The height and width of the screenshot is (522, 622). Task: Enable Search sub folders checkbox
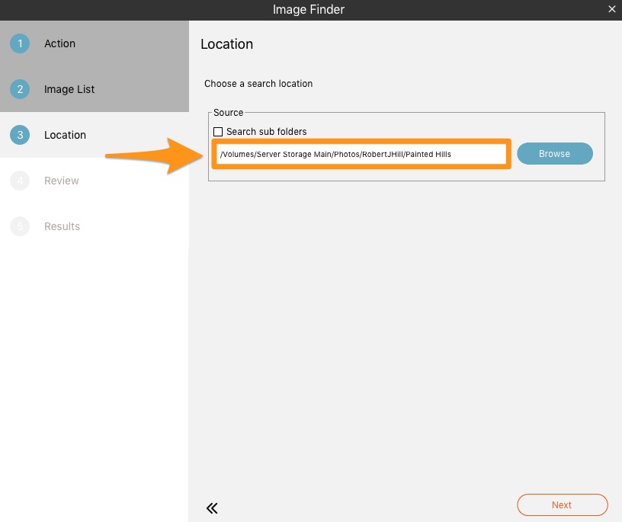pyautogui.click(x=218, y=132)
